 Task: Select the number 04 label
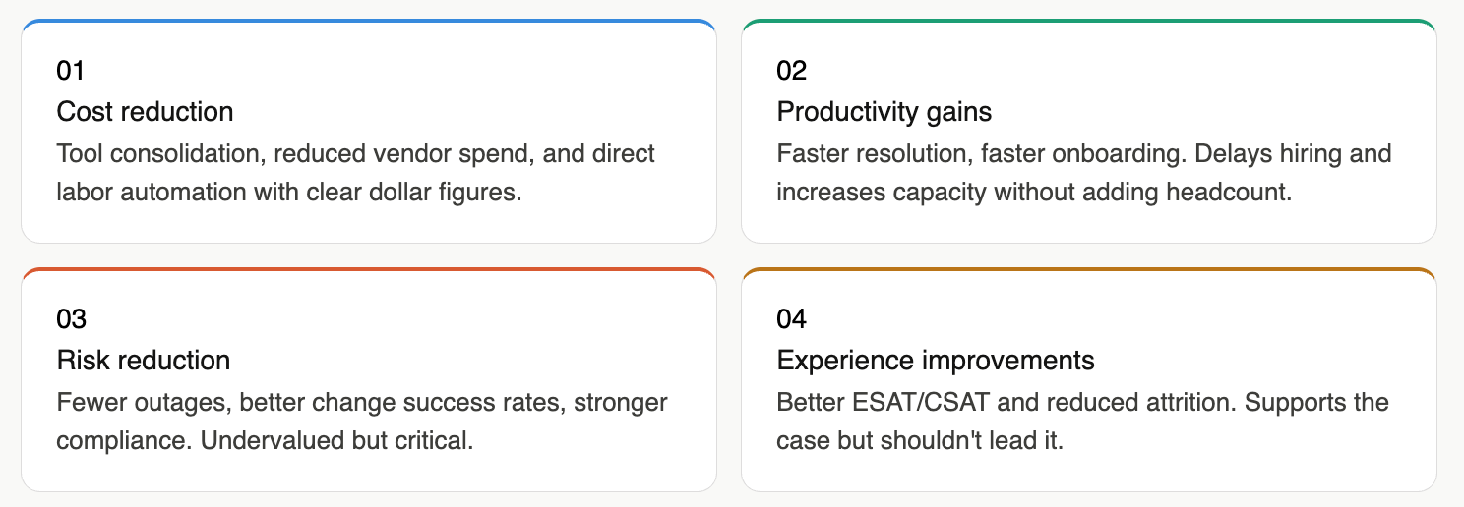791,319
